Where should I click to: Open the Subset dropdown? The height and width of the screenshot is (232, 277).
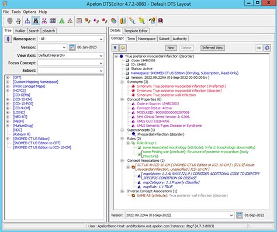[x=71, y=71]
